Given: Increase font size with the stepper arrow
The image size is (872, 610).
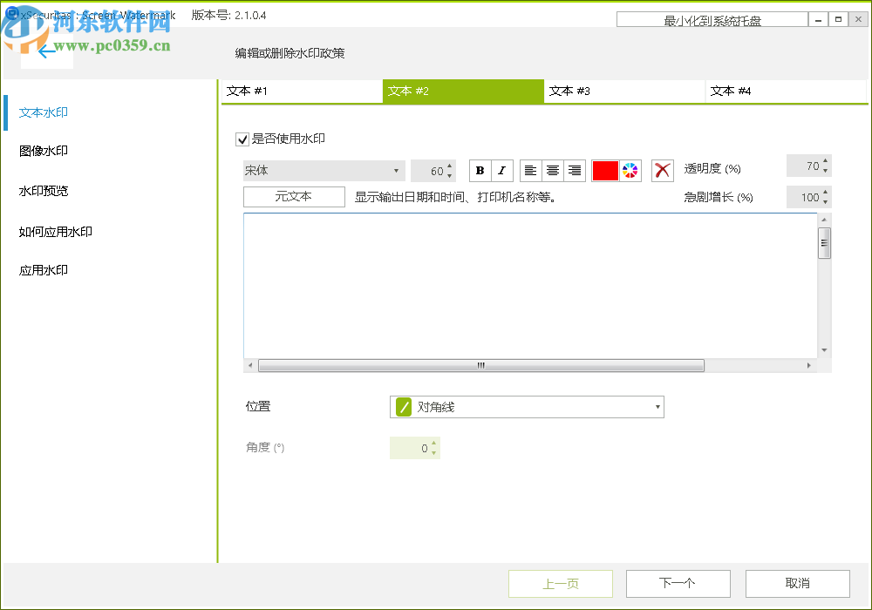Looking at the screenshot, I should click(451, 166).
